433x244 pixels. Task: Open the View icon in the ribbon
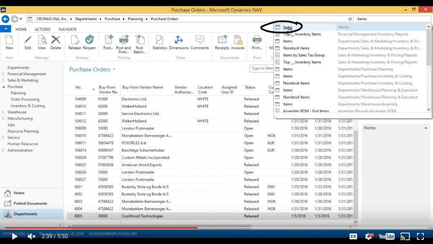(42, 41)
